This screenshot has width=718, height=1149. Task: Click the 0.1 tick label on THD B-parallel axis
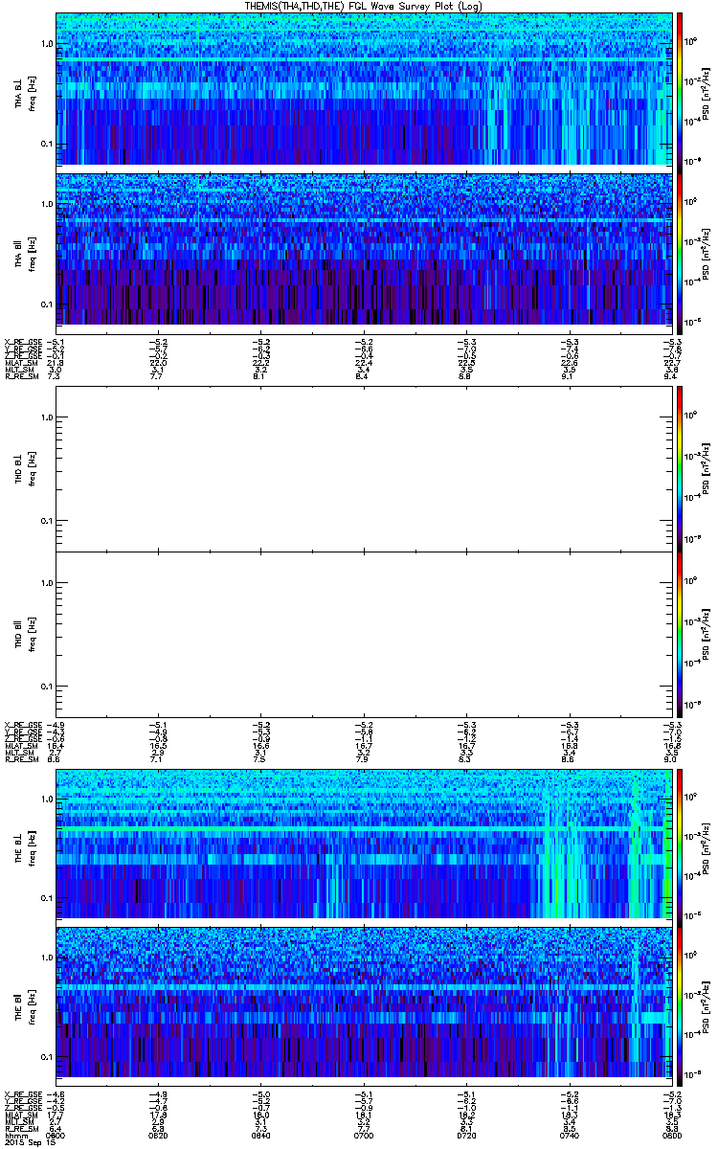[47, 687]
